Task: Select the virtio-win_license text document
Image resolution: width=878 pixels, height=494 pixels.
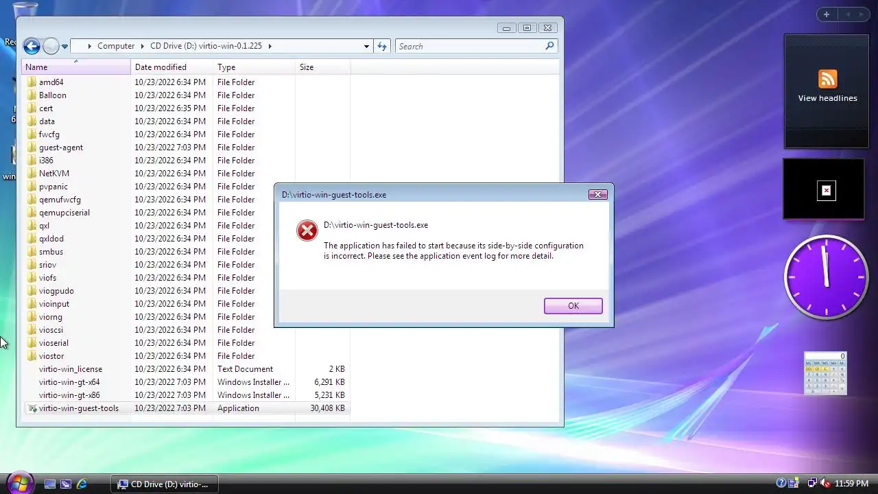Action: click(x=71, y=369)
